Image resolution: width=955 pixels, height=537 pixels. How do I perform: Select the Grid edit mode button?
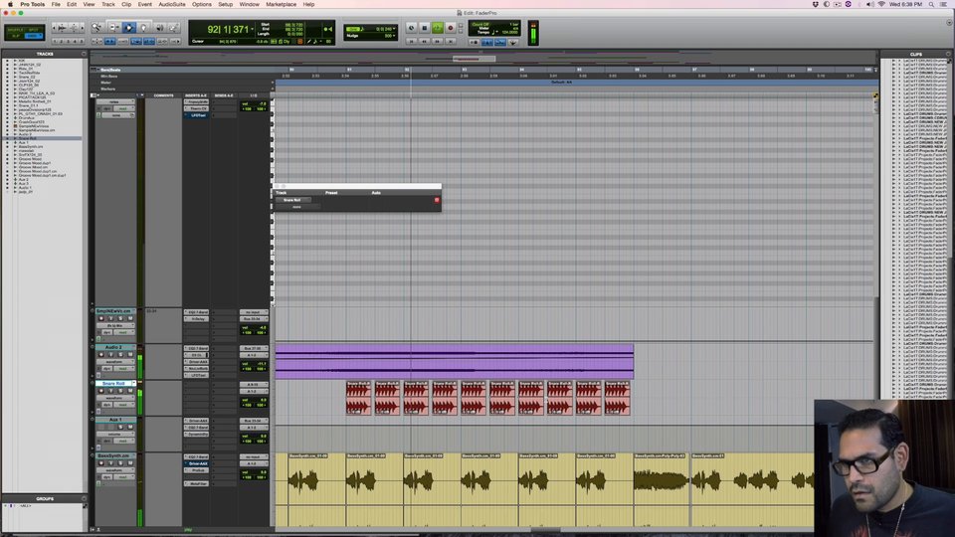(x=34, y=36)
